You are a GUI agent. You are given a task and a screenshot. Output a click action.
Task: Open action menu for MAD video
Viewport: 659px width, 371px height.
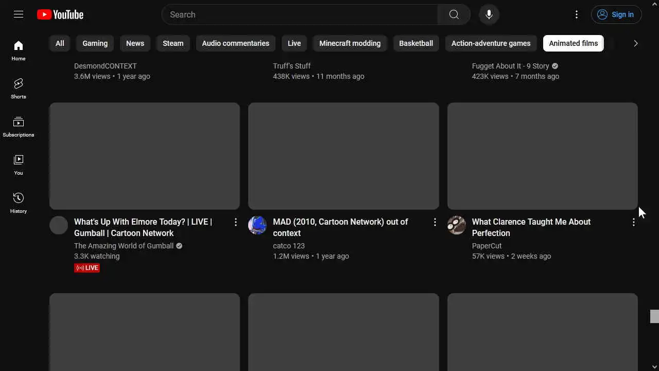[435, 222]
